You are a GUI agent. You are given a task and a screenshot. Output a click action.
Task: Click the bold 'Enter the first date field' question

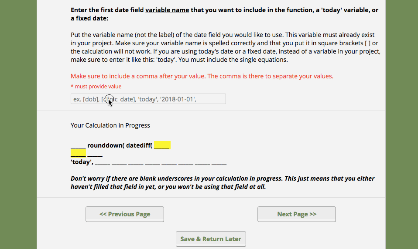[224, 14]
